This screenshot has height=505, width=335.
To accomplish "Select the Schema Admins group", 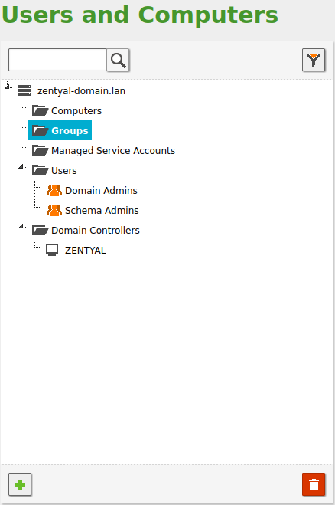I will click(x=102, y=210).
